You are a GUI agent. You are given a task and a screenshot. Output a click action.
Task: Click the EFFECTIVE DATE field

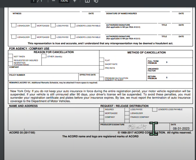pos(89,77)
